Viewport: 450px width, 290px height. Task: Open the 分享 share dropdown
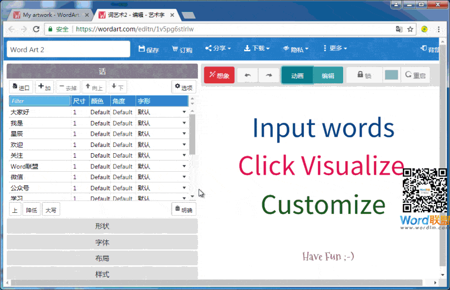tap(218, 49)
